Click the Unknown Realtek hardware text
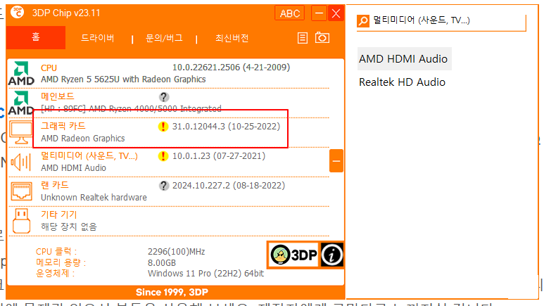 click(94, 198)
